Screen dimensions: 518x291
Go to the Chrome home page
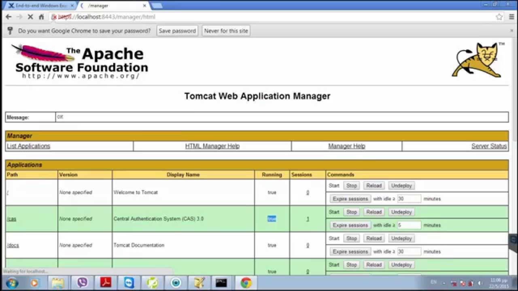point(41,17)
